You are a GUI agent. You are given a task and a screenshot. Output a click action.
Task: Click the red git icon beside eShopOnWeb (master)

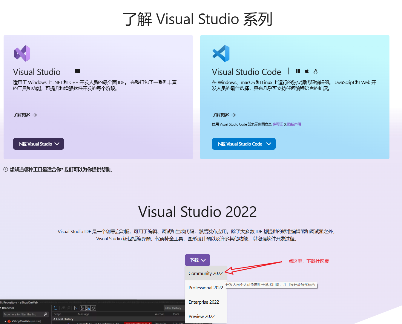point(9,321)
